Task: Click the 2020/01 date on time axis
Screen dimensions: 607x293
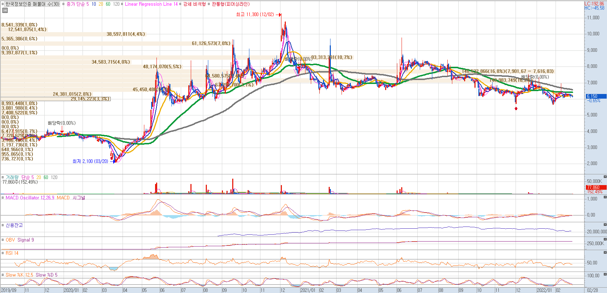Action: [x=72, y=290]
